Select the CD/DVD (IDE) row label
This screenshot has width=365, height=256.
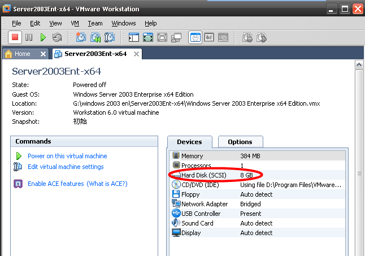point(200,185)
